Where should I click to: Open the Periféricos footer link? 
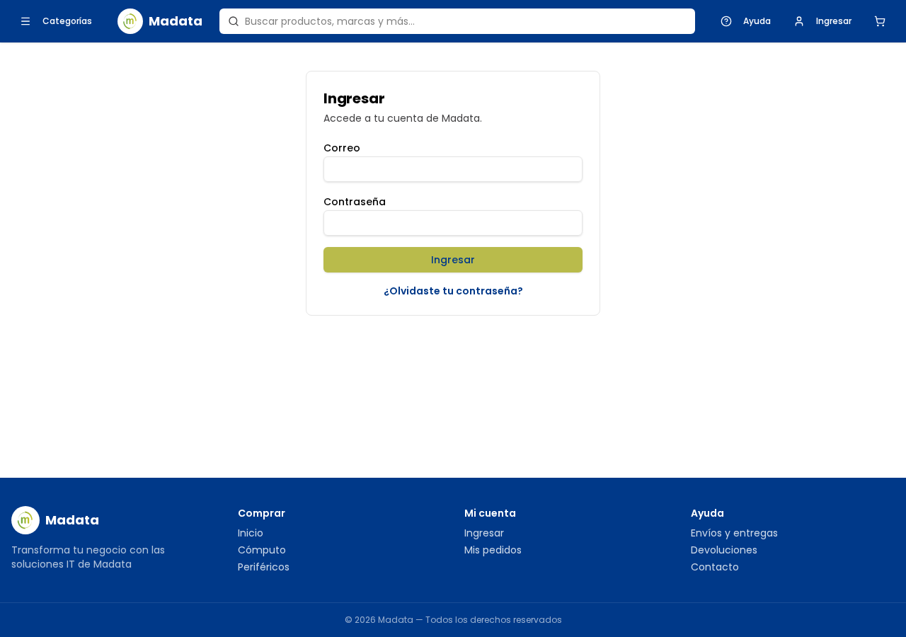pyautogui.click(x=263, y=567)
